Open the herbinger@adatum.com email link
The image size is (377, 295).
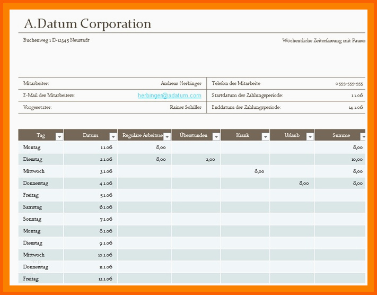tap(170, 96)
